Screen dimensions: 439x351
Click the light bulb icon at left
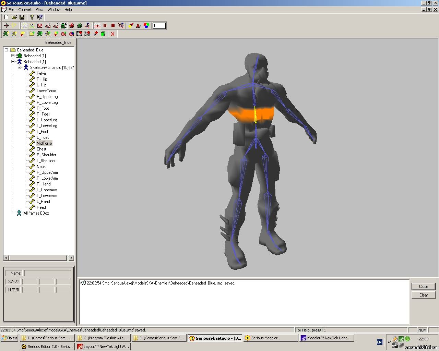(x=22, y=34)
